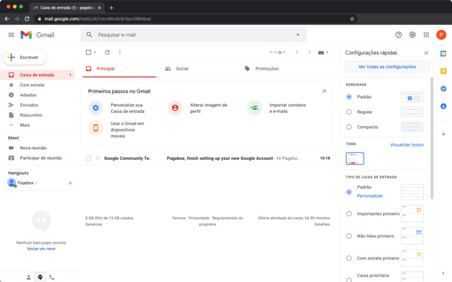
Task: Open the select dropdown arrow beside checkbox
Action: pos(95,52)
